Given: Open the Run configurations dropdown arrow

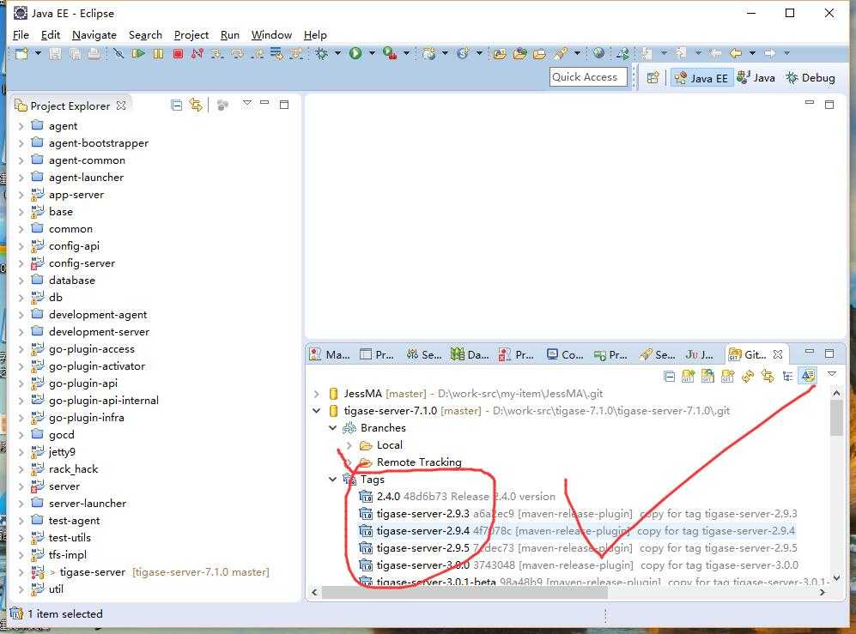Looking at the screenshot, I should point(372,53).
